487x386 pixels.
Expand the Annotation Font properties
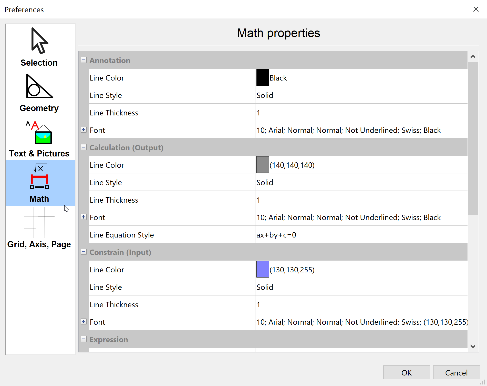(84, 130)
